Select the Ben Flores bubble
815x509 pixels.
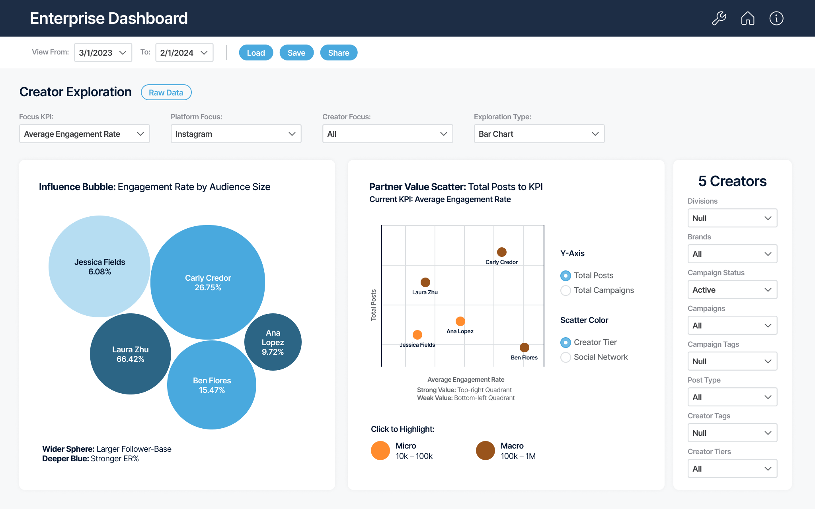point(212,385)
